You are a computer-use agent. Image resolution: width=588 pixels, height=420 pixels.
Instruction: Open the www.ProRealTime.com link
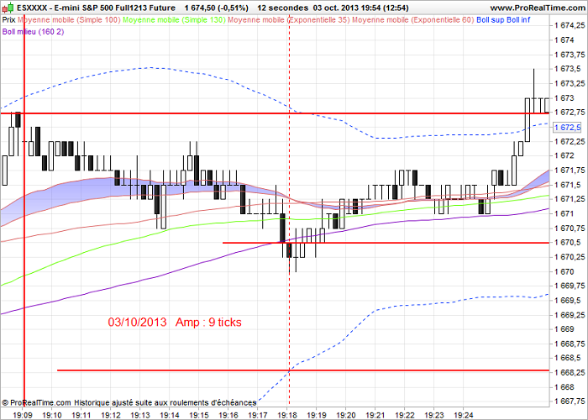(538, 8)
